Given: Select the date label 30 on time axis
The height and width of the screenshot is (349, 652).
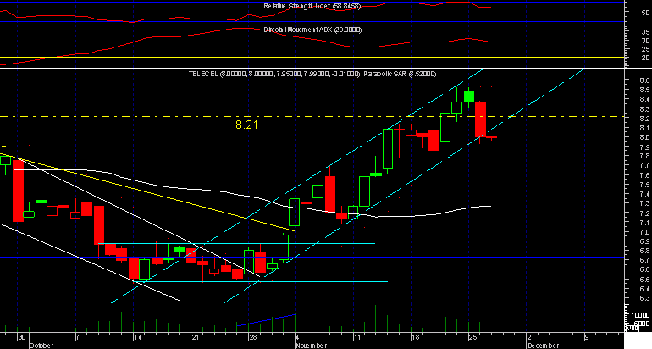Looking at the screenshot, I should (22, 337).
